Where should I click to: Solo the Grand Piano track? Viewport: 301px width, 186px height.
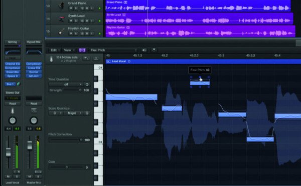coord(76,8)
